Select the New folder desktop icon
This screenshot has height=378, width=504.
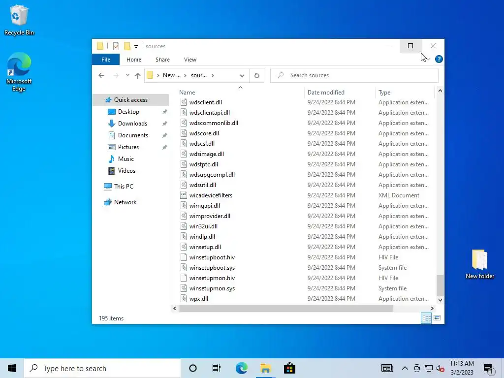pos(479,264)
